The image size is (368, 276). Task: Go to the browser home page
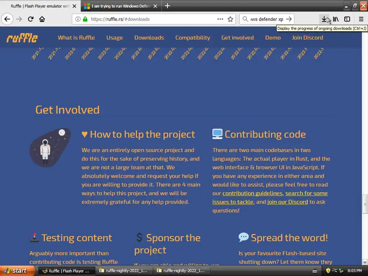point(42,19)
